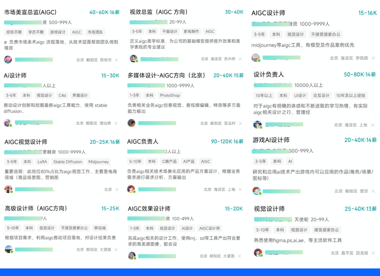Open the 高级设计师（AIGC方向）job title
The width and height of the screenshot is (380, 276).
[x=36, y=208]
